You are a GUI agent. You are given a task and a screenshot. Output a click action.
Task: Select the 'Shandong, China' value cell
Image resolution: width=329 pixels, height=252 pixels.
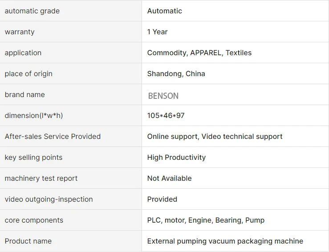(176, 74)
